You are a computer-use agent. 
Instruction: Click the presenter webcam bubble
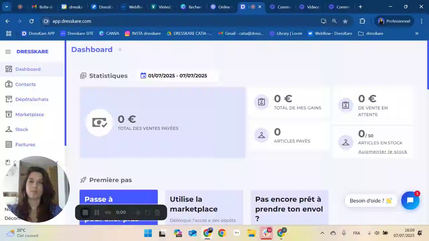tap(36, 189)
